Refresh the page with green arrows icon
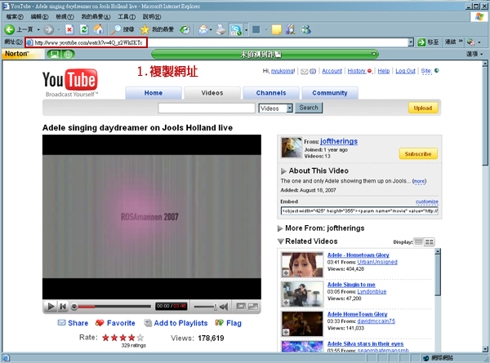This screenshot has height=363, width=490. [x=84, y=29]
